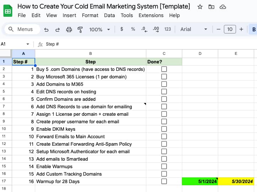Search the Menus box
257x192 pixels.
22,29
